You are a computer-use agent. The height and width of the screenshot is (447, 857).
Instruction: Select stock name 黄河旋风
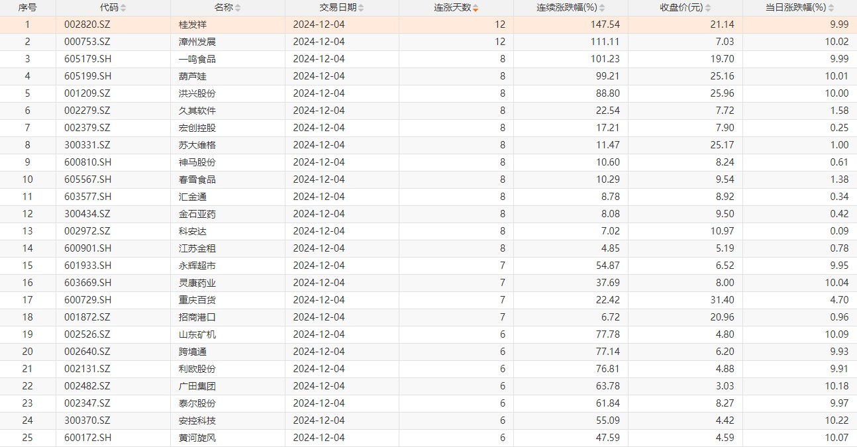click(197, 438)
